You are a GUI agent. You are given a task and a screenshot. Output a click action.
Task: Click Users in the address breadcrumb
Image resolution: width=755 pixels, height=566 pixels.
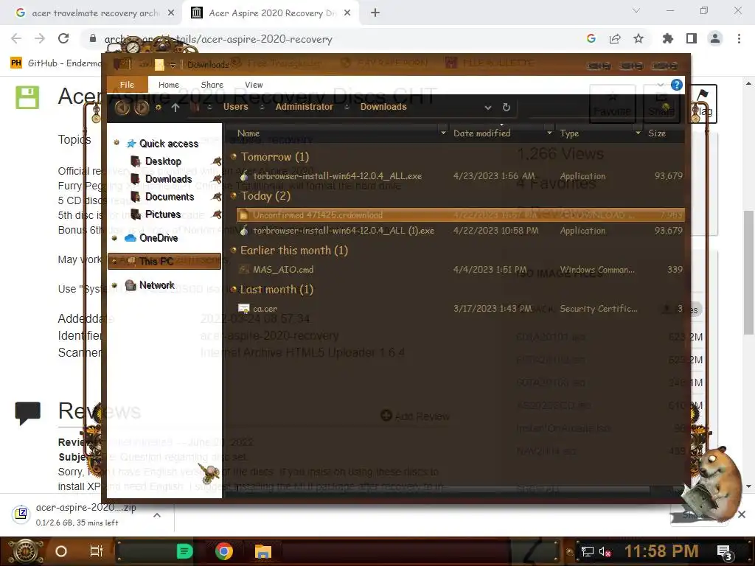coord(235,107)
